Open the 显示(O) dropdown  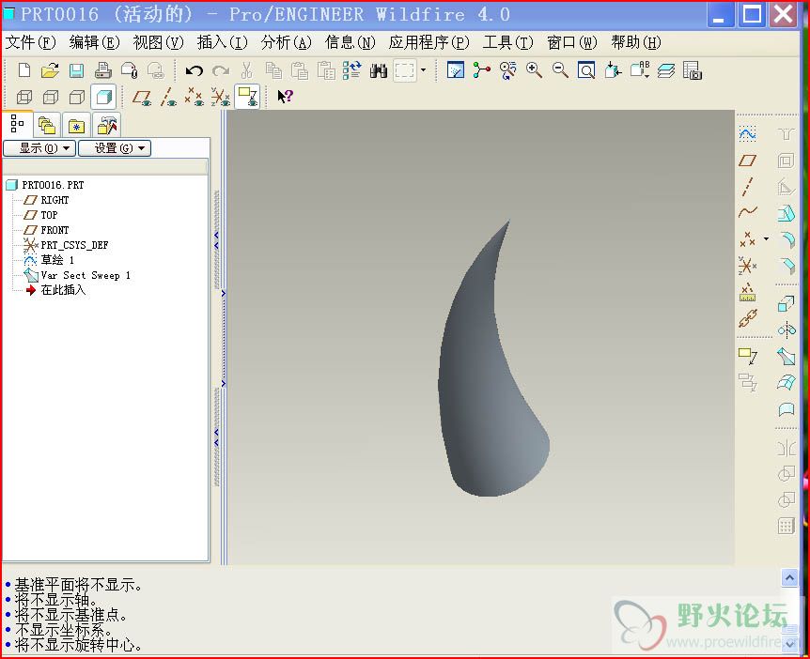[x=39, y=148]
